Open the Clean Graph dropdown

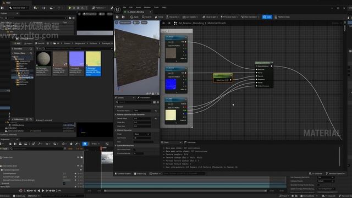(x=210, y=17)
